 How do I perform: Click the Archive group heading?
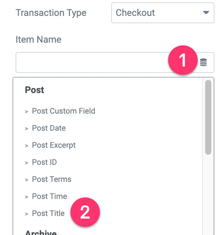coord(41,232)
